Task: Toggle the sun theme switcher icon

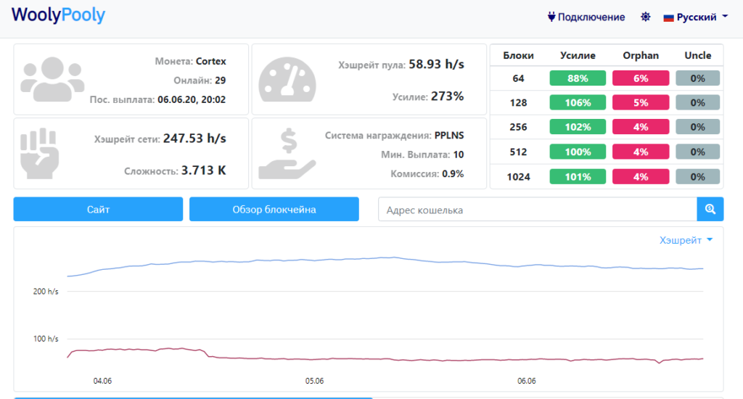Action: tap(645, 17)
